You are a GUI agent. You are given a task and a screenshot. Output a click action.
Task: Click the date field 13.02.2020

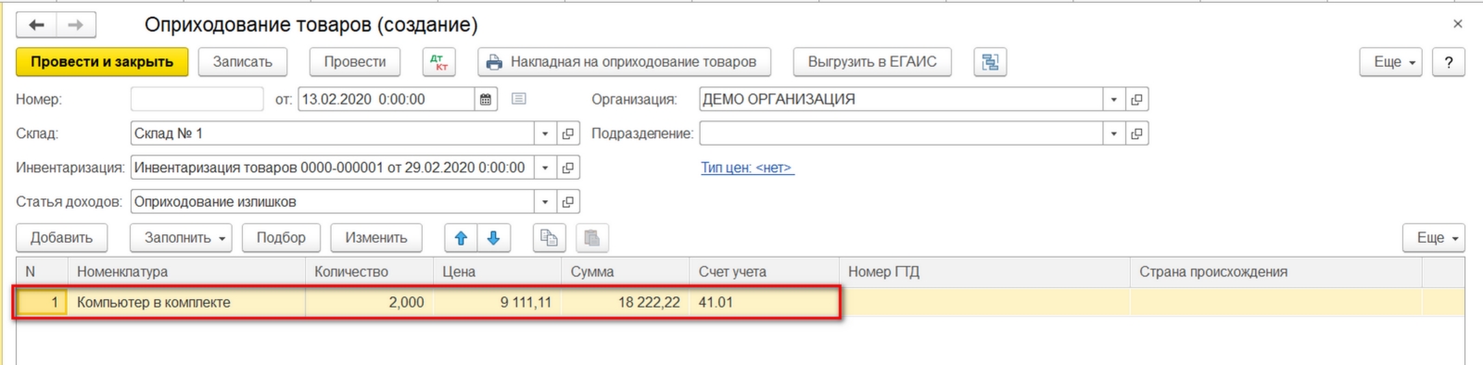point(387,99)
